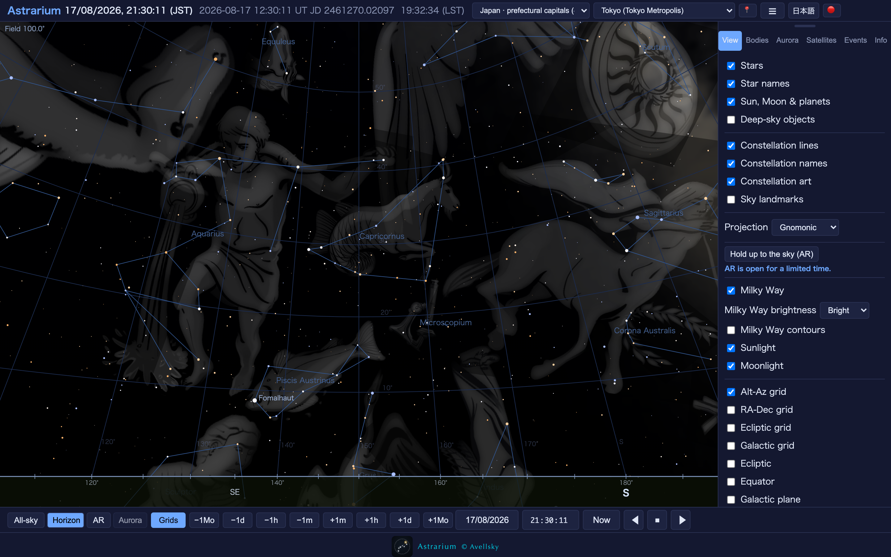This screenshot has width=891, height=557.
Task: Disable the Alt-Az grid checkbox
Action: click(731, 392)
